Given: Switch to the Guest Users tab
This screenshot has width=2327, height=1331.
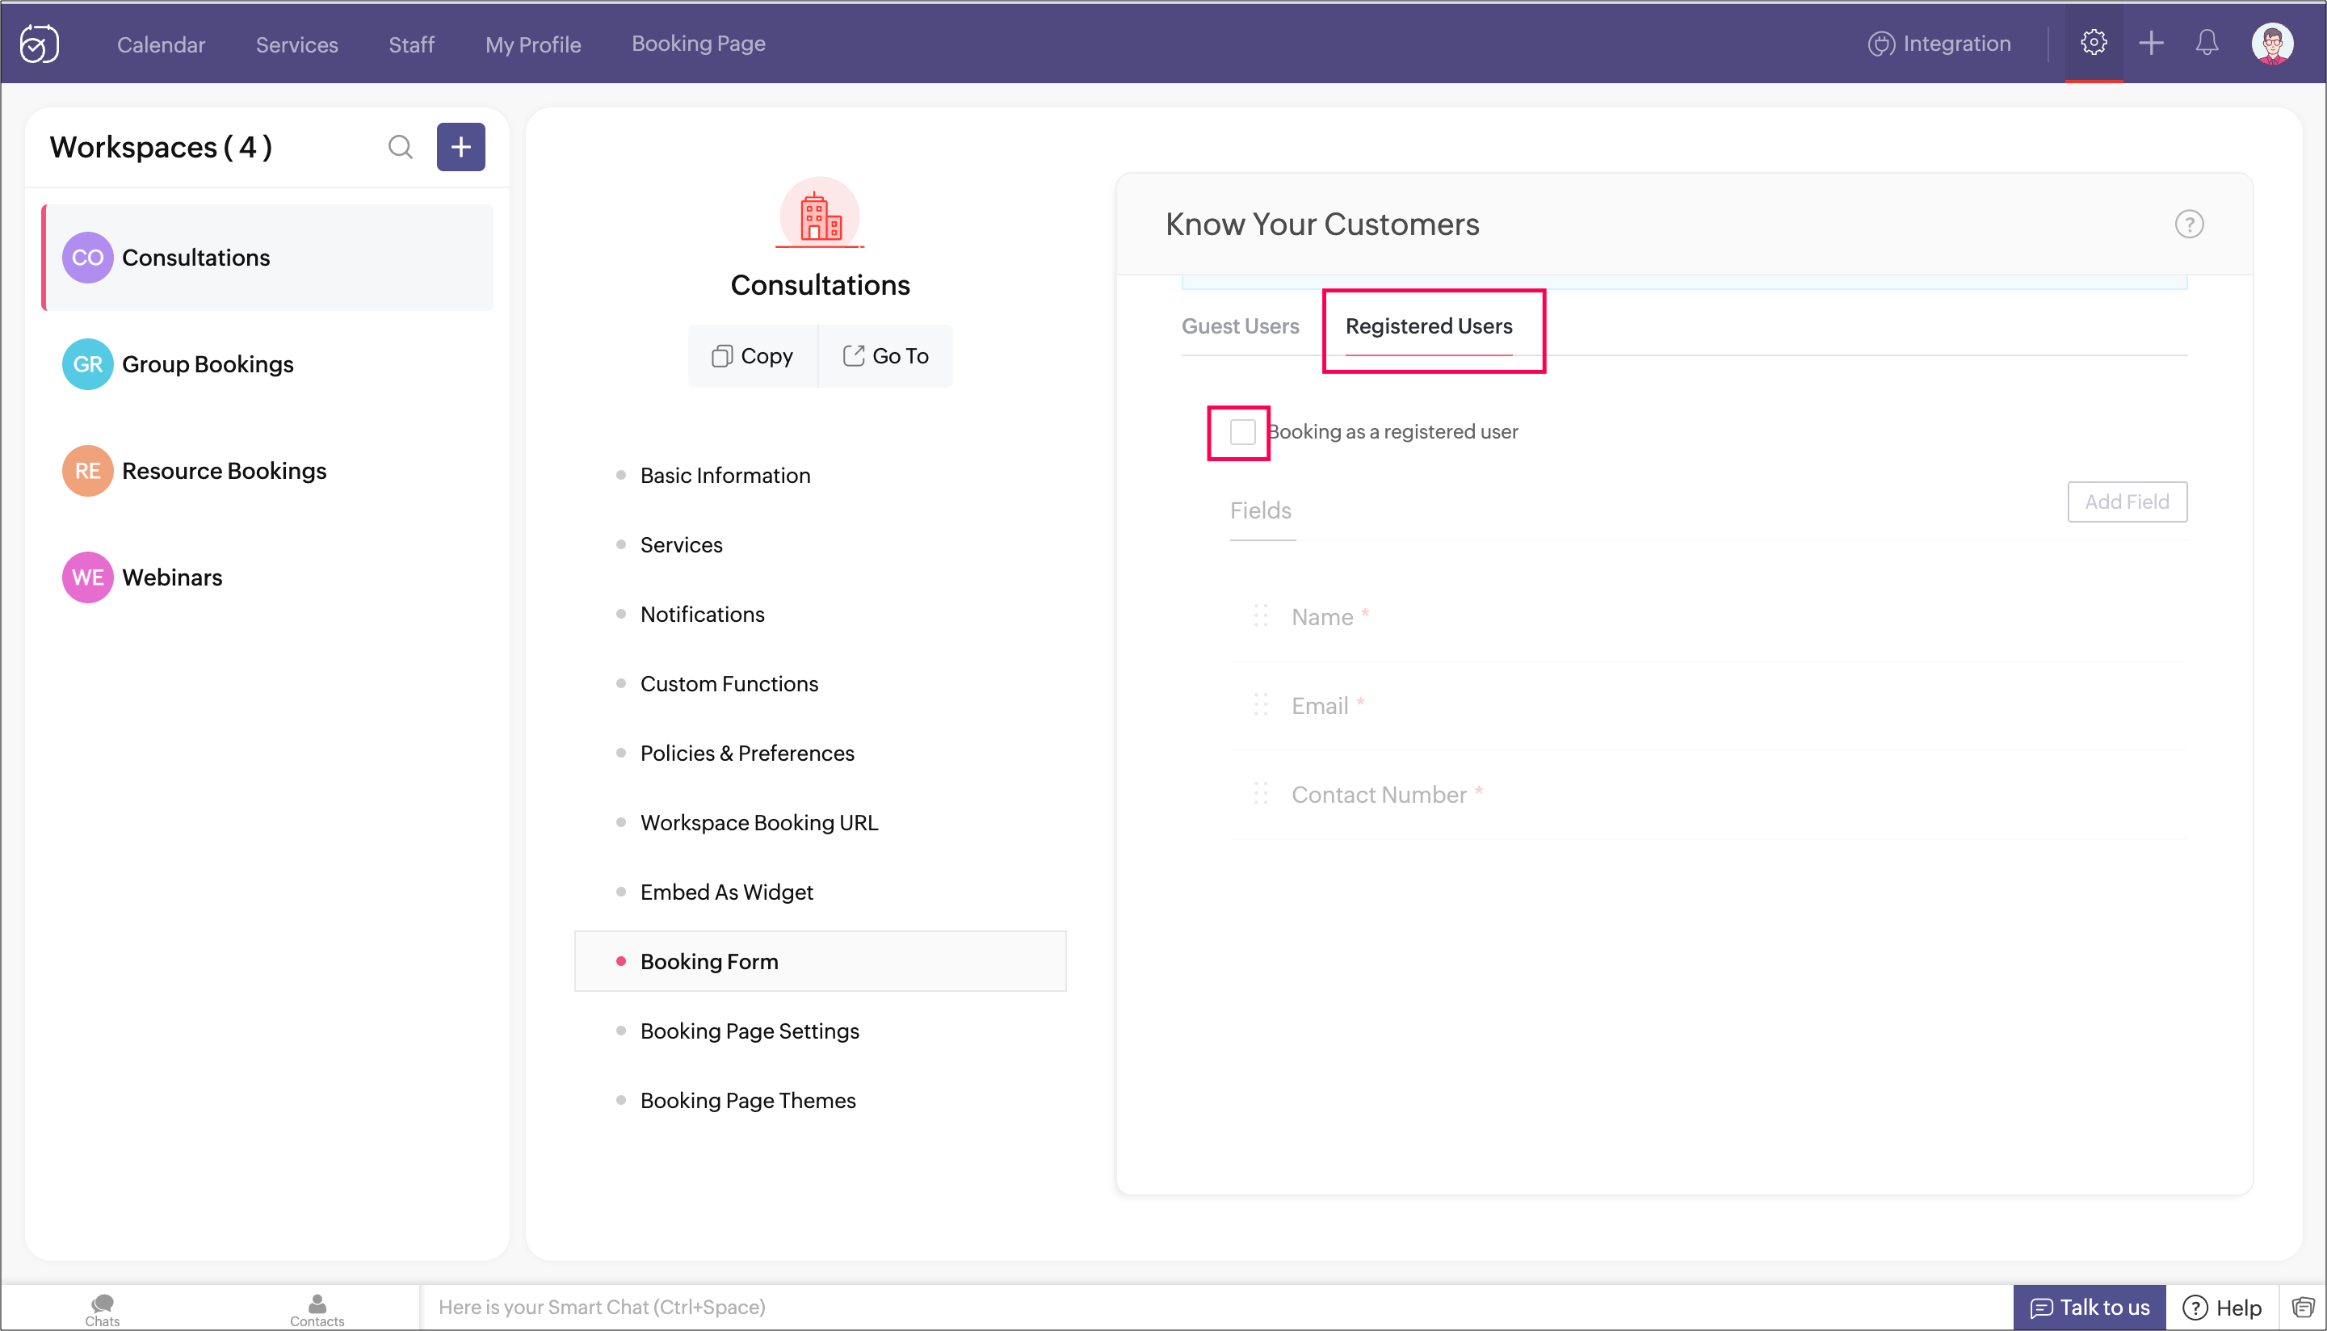Looking at the screenshot, I should pyautogui.click(x=1239, y=326).
